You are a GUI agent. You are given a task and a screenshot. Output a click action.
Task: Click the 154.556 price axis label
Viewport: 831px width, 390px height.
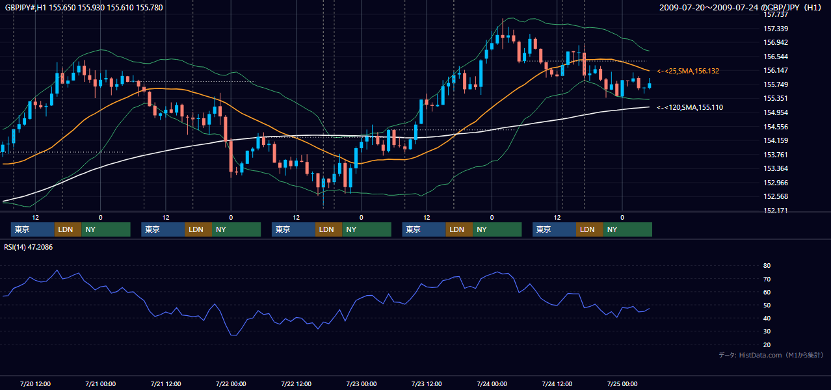[x=776, y=127]
